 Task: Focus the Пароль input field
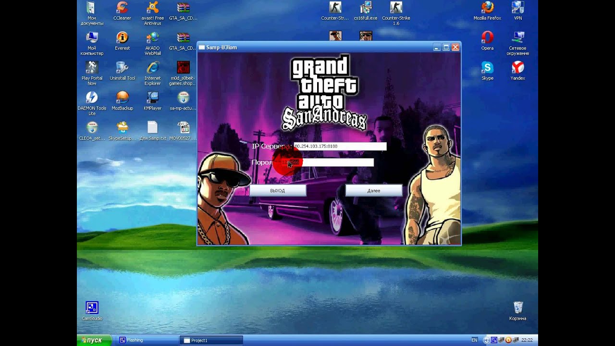[x=327, y=162]
